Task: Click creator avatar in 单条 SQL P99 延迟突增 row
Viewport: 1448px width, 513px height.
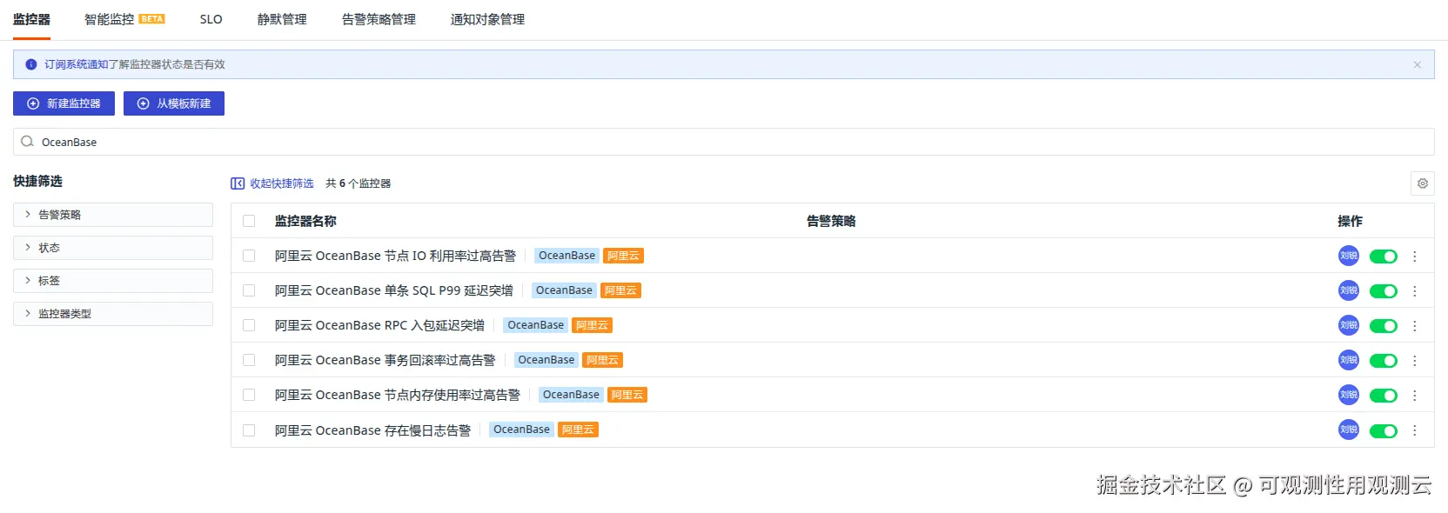Action: (x=1349, y=290)
